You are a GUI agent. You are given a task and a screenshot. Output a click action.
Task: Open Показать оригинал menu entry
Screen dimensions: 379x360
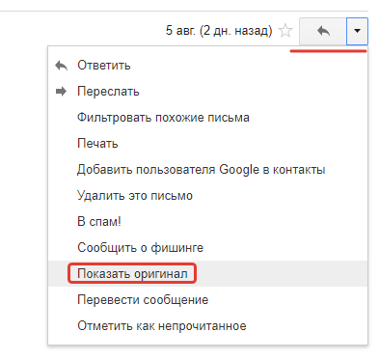207,274
